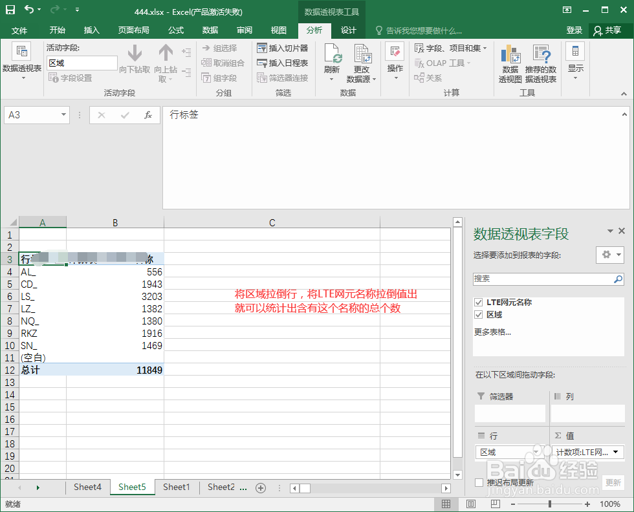Click Relationships (关系)
Viewport: 634px width, 512px height.
click(428, 78)
